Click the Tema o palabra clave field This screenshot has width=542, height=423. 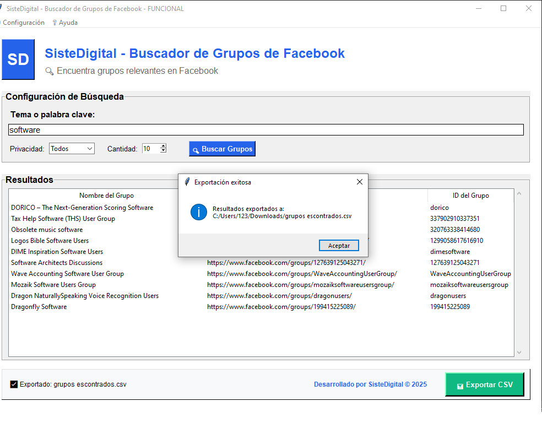tap(266, 130)
